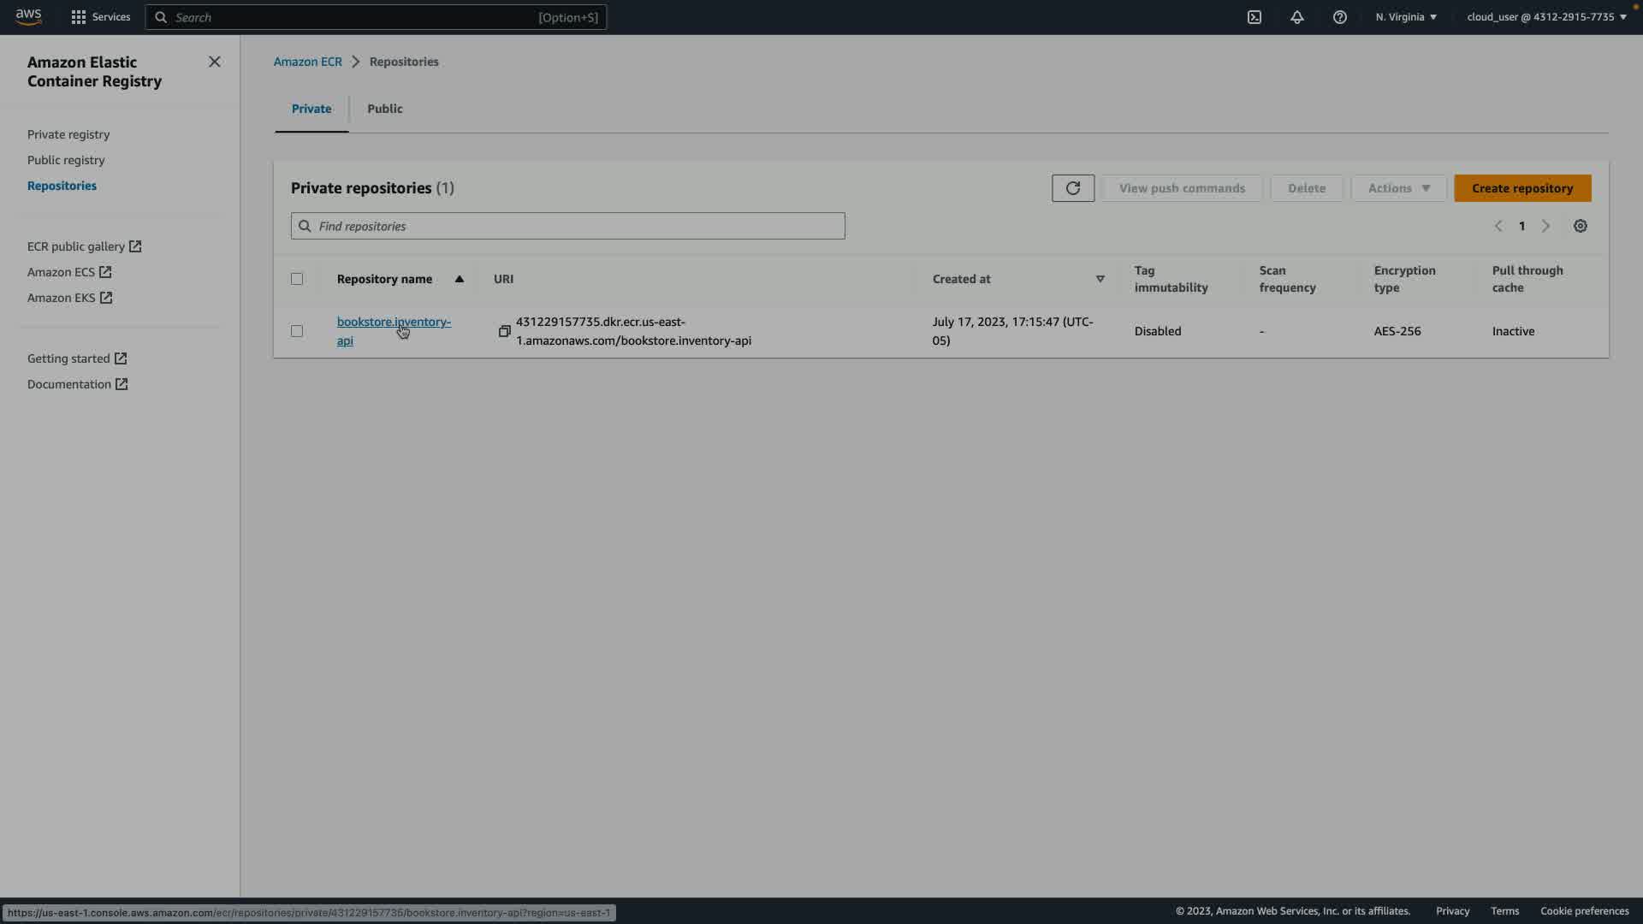Refresh the private repositories list
Viewport: 1643px width, 924px height.
(x=1073, y=188)
